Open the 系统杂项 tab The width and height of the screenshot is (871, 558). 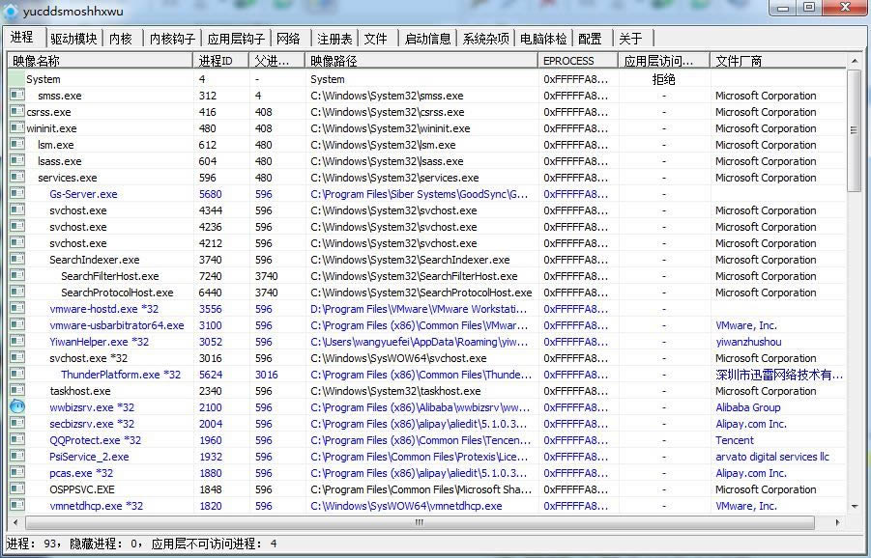485,39
